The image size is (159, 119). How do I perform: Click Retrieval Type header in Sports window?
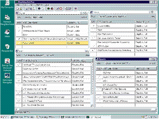[x=146, y=68]
